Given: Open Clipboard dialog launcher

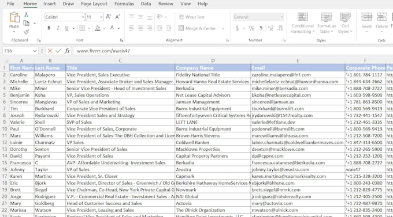Looking at the screenshot, I should [x=39, y=40].
